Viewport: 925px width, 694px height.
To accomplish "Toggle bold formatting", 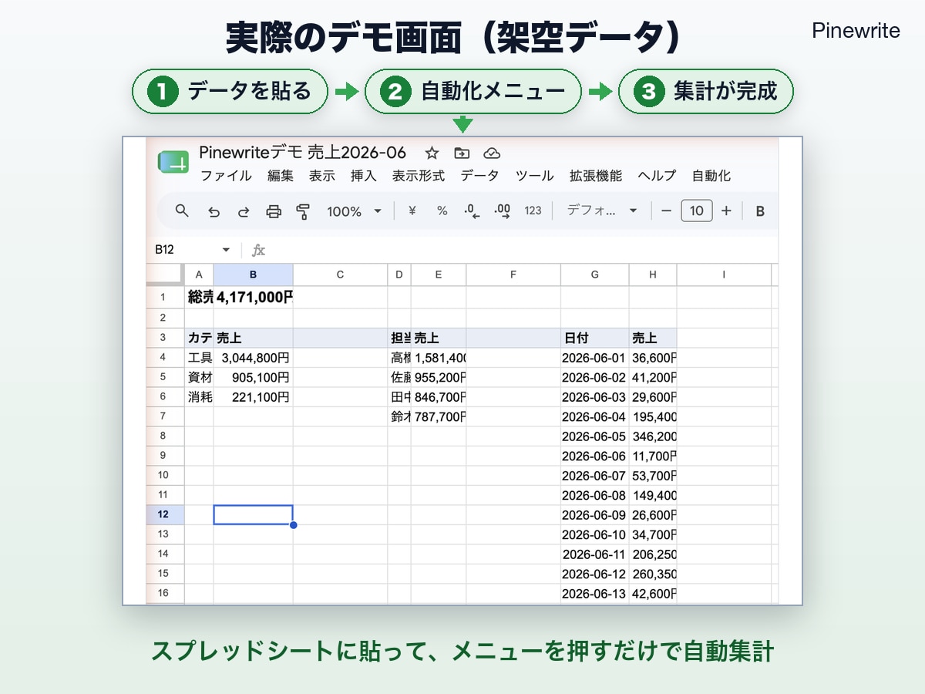I will pos(760,211).
